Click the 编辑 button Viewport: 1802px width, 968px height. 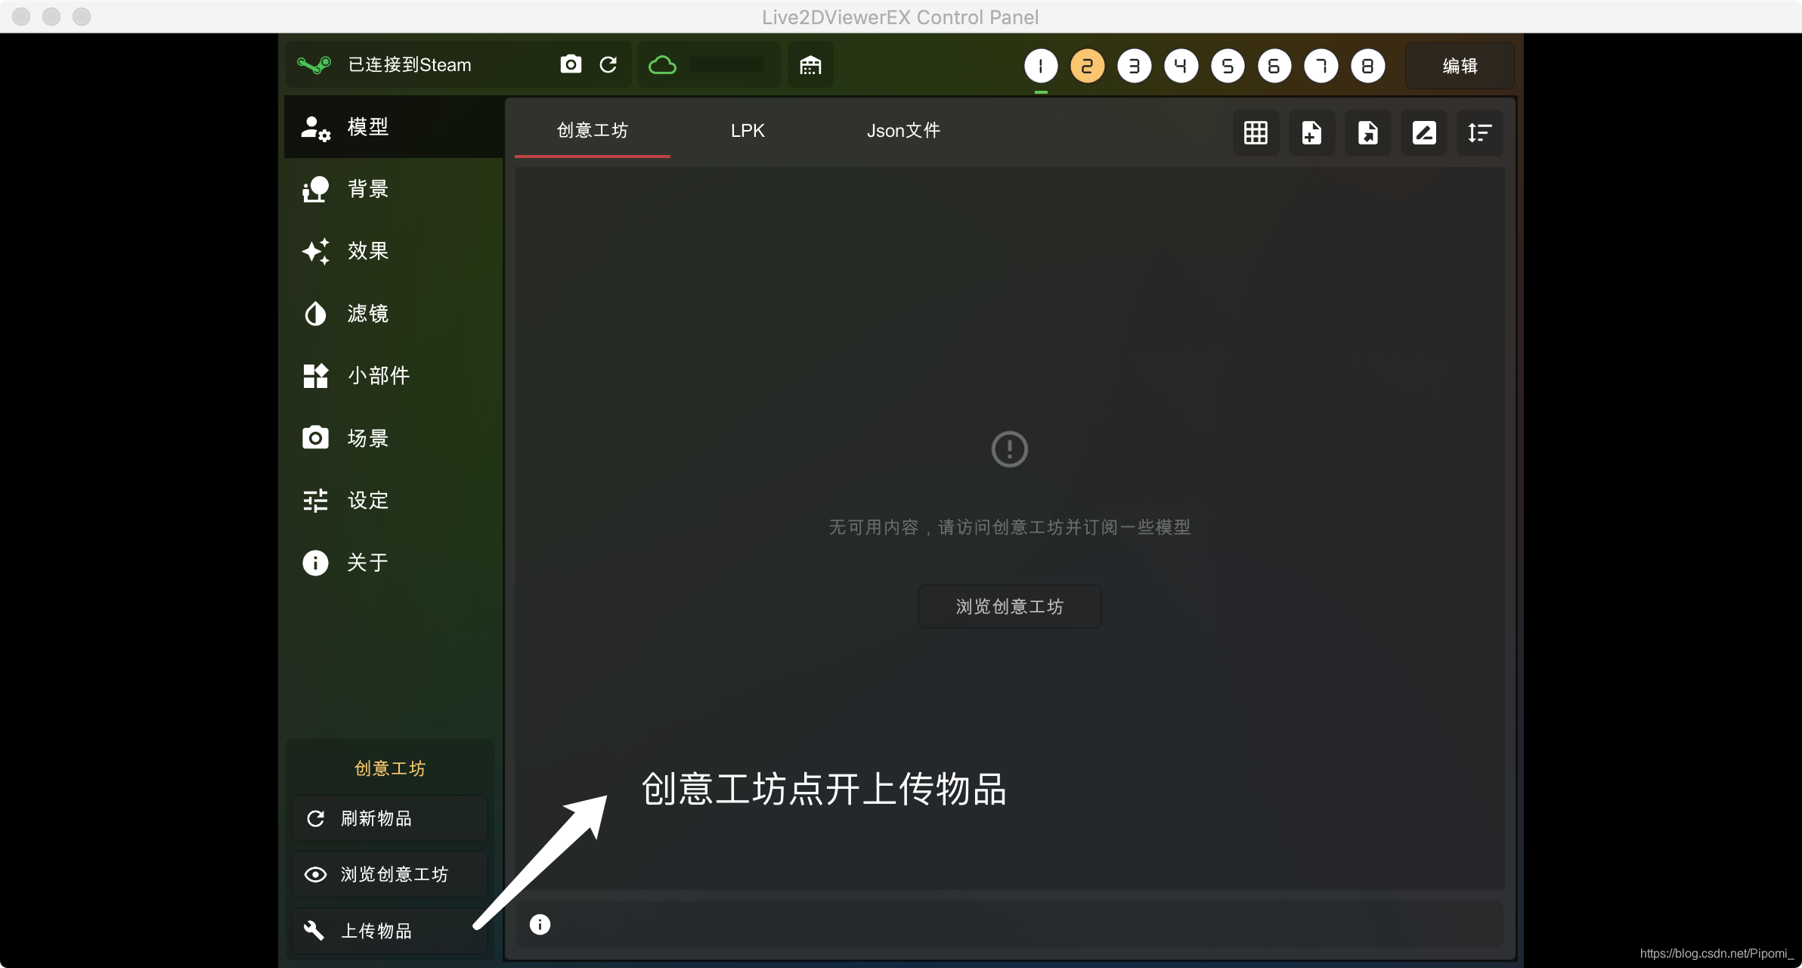[1460, 66]
